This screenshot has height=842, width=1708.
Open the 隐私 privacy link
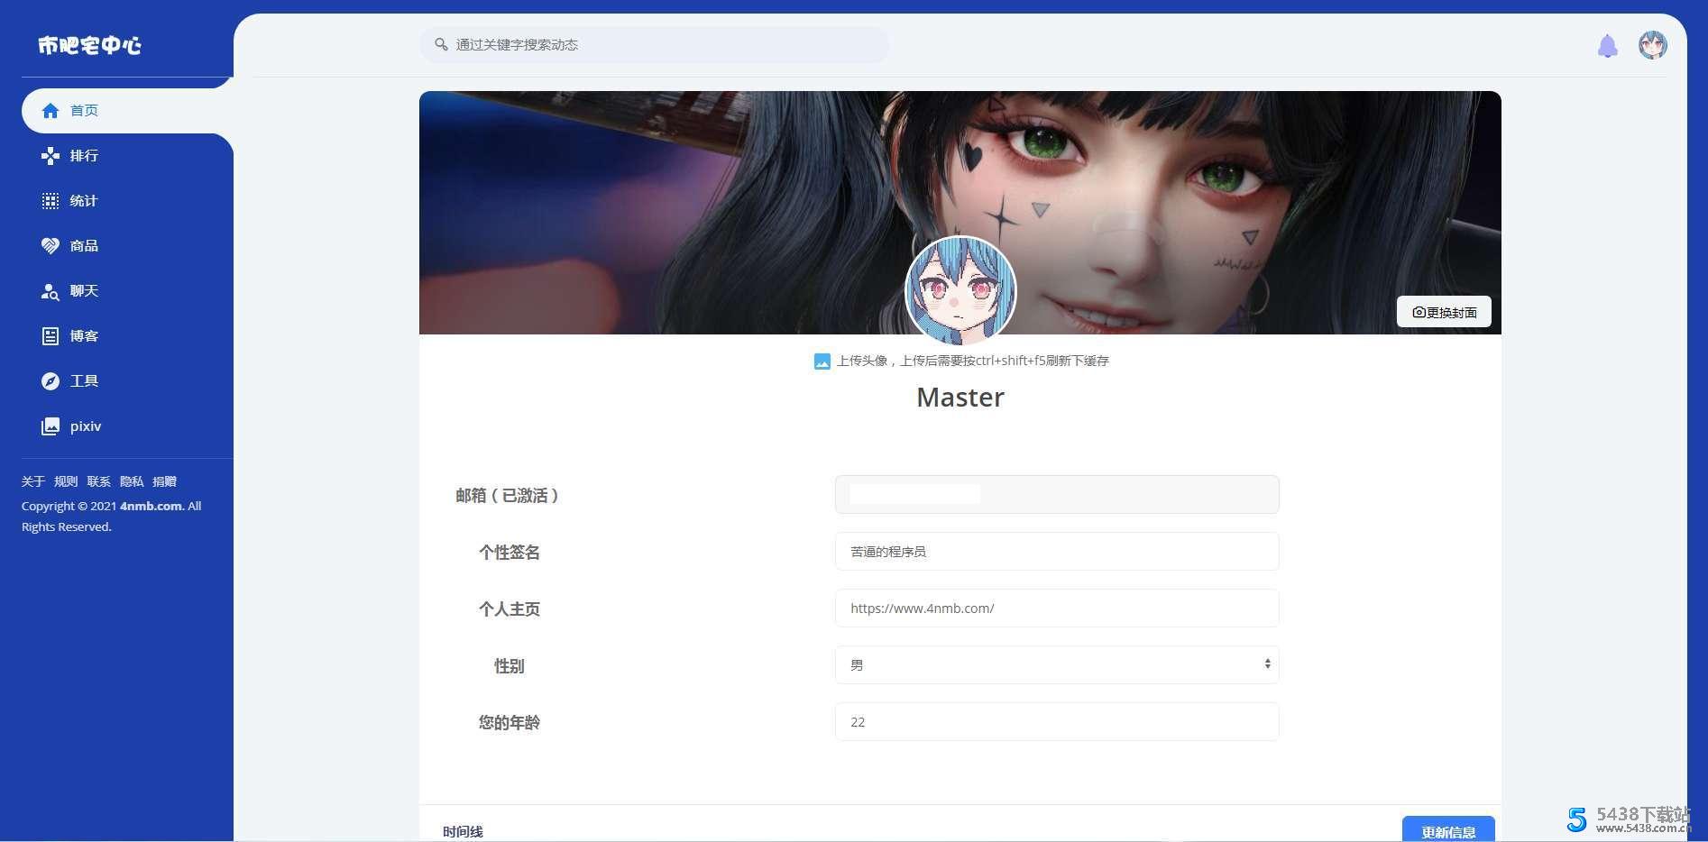pos(132,481)
